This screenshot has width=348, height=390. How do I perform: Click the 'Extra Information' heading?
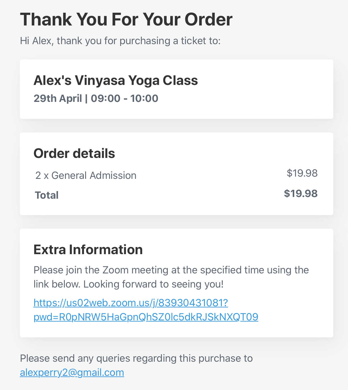coord(88,250)
